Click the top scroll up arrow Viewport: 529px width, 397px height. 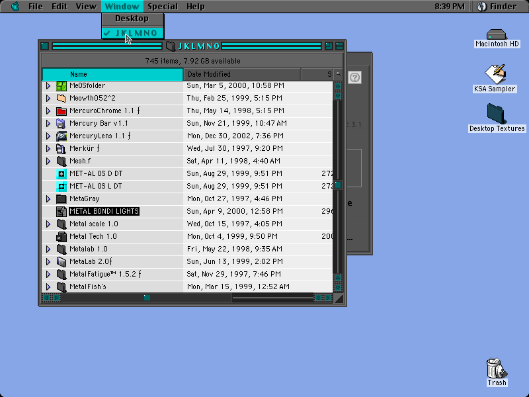pos(338,86)
